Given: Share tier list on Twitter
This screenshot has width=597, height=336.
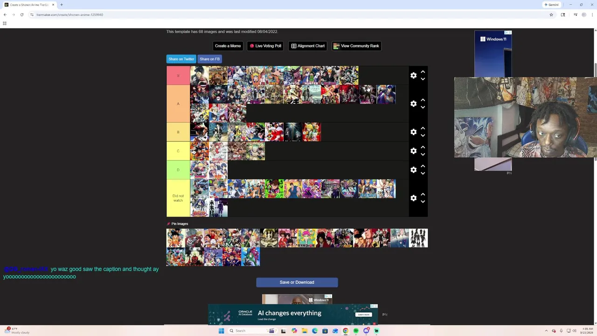Looking at the screenshot, I should coord(181,59).
